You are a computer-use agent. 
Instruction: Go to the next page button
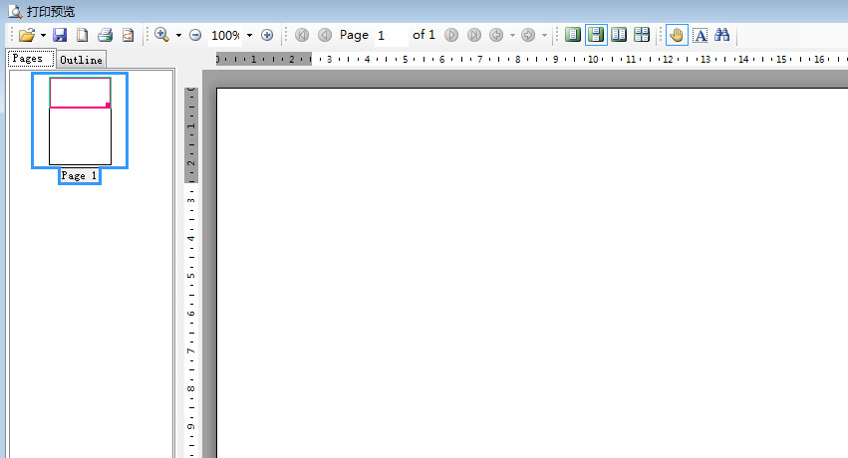[451, 35]
